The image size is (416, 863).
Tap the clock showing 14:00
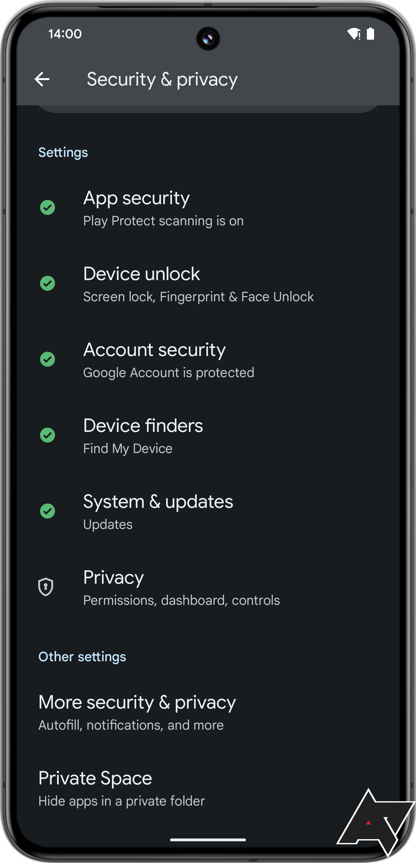point(65,34)
